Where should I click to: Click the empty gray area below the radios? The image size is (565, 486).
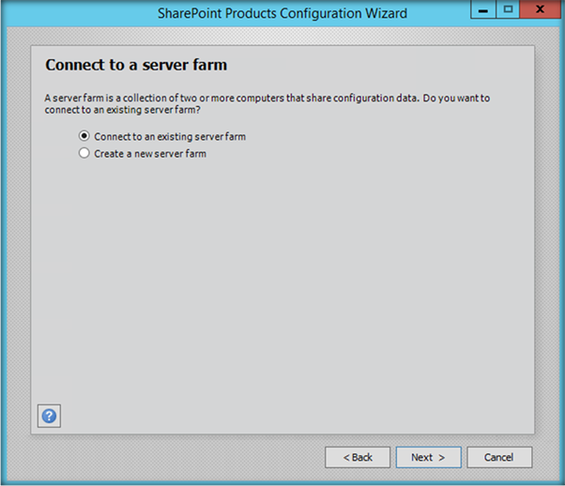click(x=282, y=281)
